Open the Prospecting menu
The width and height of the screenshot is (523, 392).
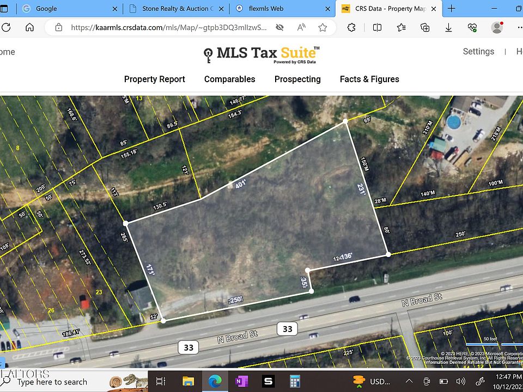click(x=297, y=79)
